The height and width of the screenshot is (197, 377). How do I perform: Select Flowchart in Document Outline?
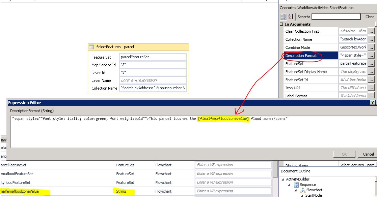click(314, 190)
